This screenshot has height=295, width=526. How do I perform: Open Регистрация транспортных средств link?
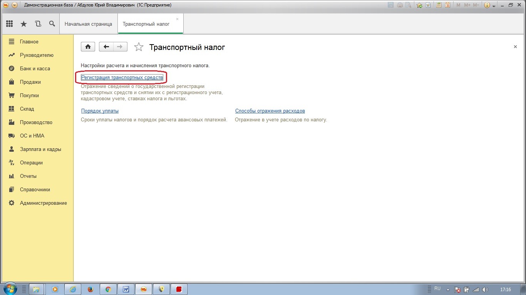pos(122,78)
